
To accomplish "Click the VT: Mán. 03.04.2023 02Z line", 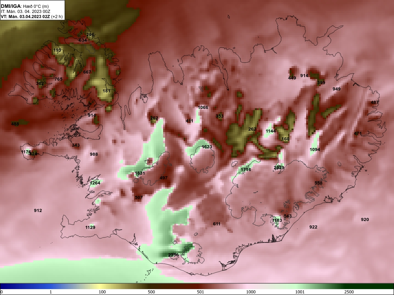I will [x=32, y=17].
